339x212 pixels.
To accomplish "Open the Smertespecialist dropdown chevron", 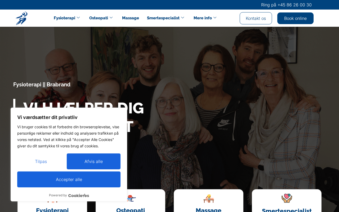I will click(182, 18).
